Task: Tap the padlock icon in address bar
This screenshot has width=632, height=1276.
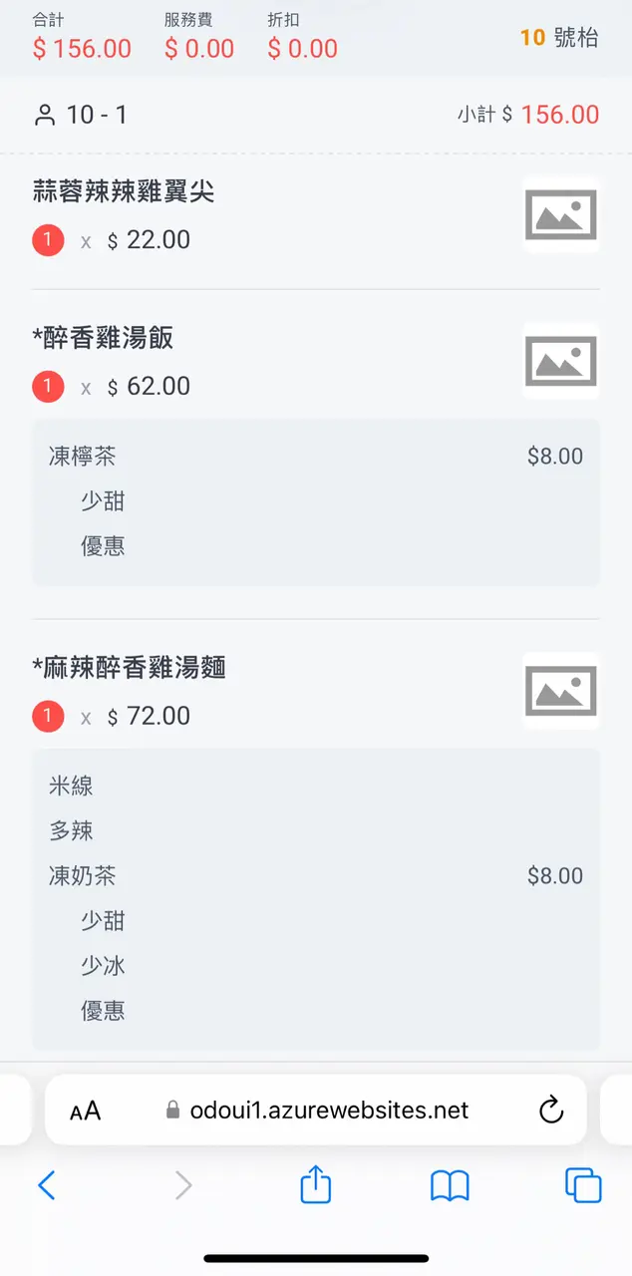Action: 172,1111
